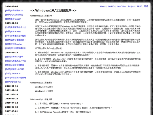Open the [技術]現代軟體架構 article
The height and width of the screenshot is (115, 153).
tap(16, 48)
